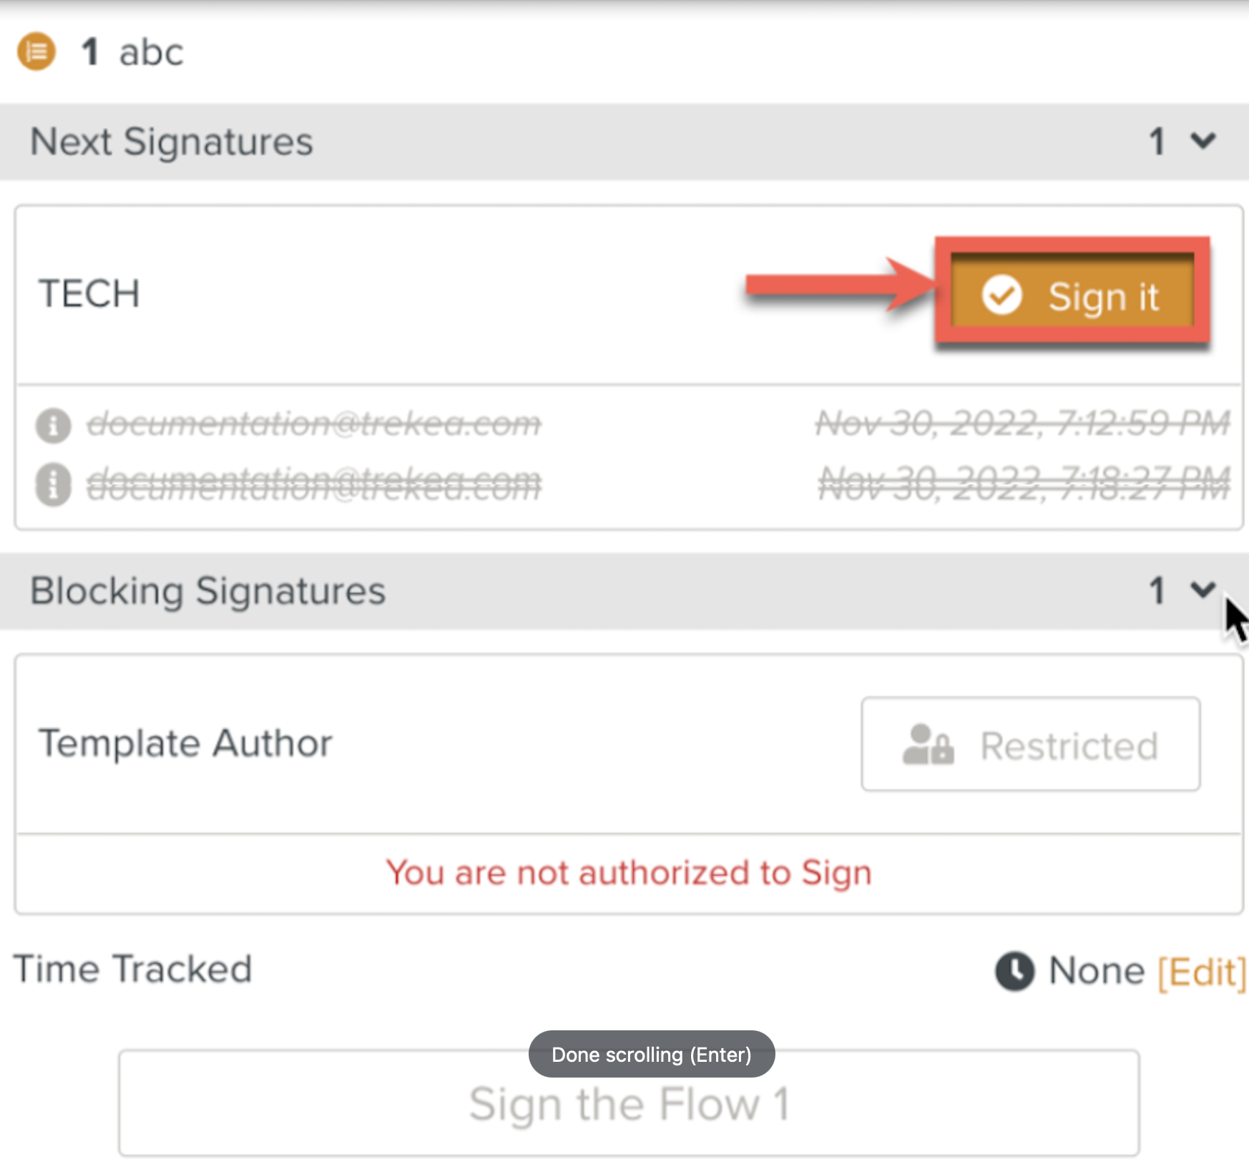Click the step title "abc"
This screenshot has height=1172, width=1249.
click(x=151, y=52)
